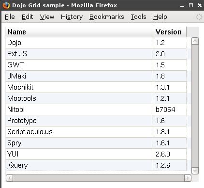Select the Mochikit name cell
204x188 pixels.
pos(80,87)
